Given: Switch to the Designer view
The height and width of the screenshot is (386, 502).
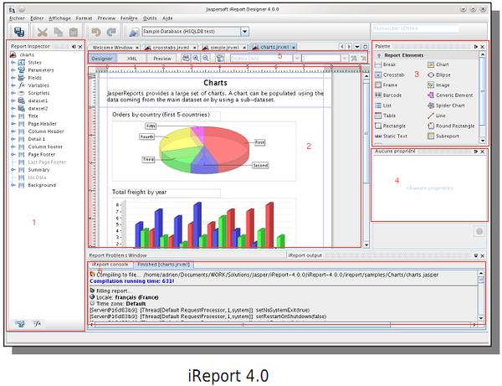Looking at the screenshot, I should point(102,59).
